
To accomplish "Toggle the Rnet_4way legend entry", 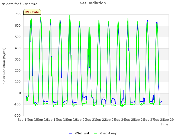I will pos(105,133).
